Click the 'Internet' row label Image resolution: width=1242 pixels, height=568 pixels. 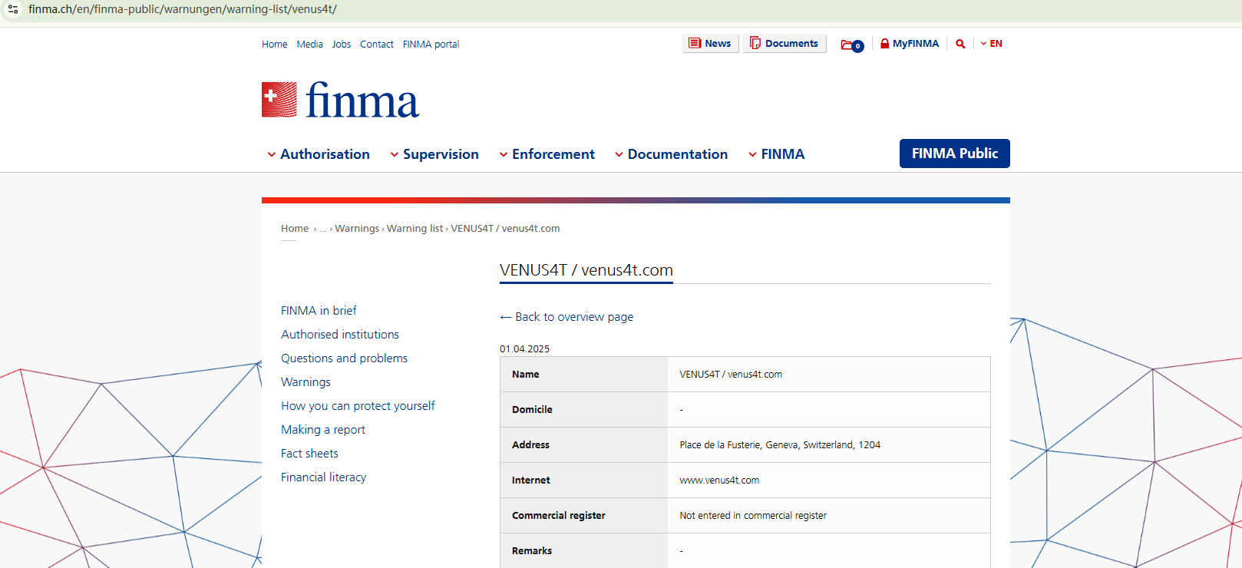coord(531,480)
